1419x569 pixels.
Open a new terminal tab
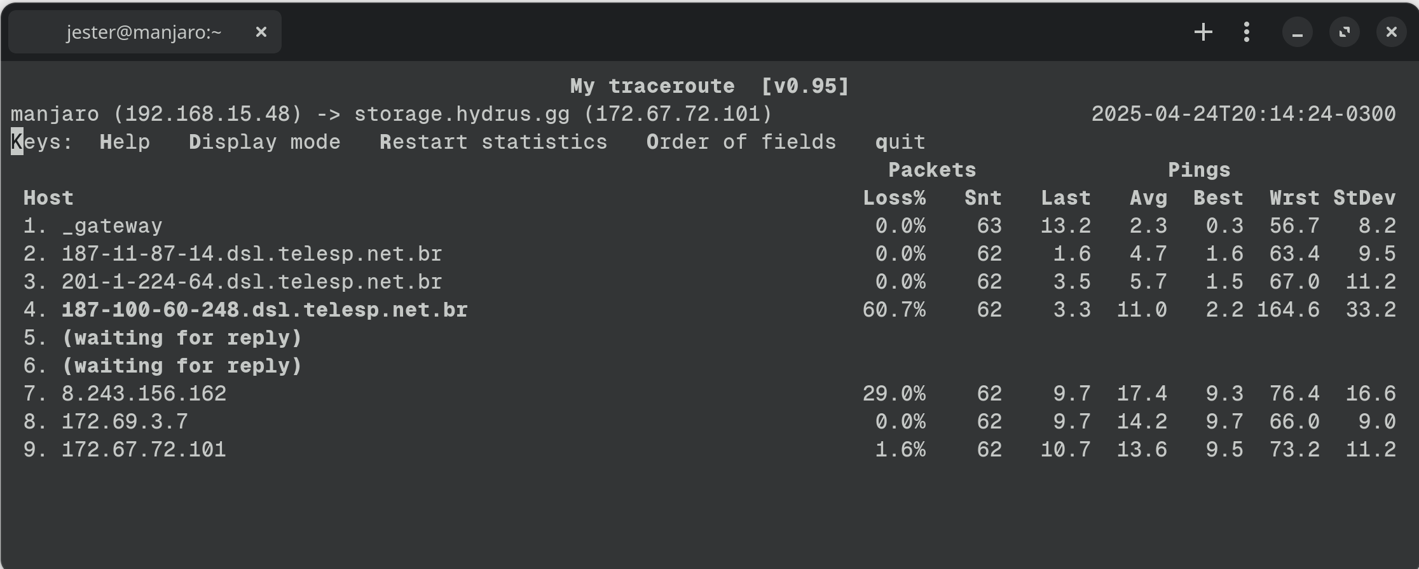1203,32
